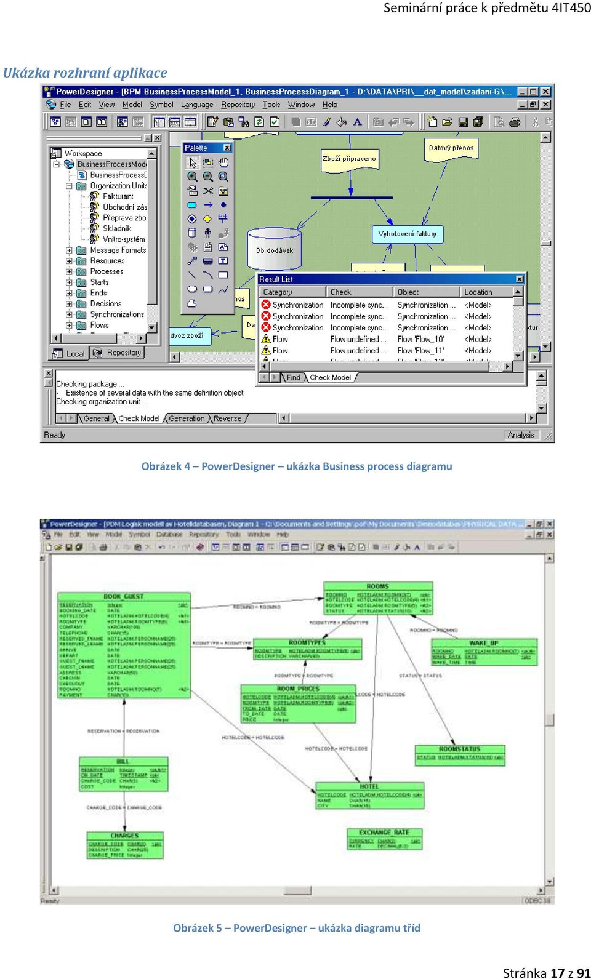
Task: Expand the Decisions folder
Action: (x=69, y=304)
